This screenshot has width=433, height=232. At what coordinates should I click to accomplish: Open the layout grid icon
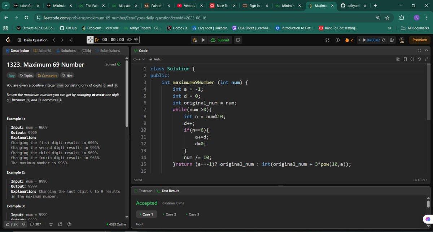coord(328,40)
